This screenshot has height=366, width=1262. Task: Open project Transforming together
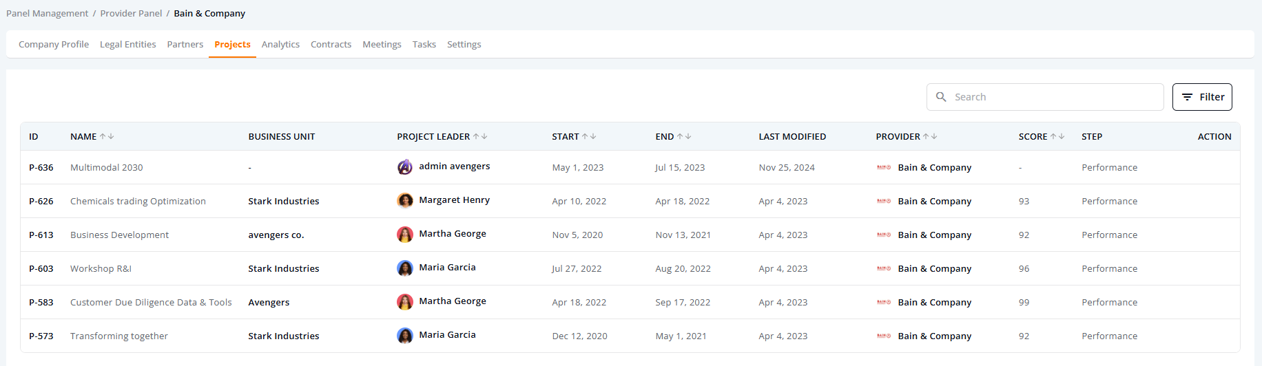tap(119, 336)
